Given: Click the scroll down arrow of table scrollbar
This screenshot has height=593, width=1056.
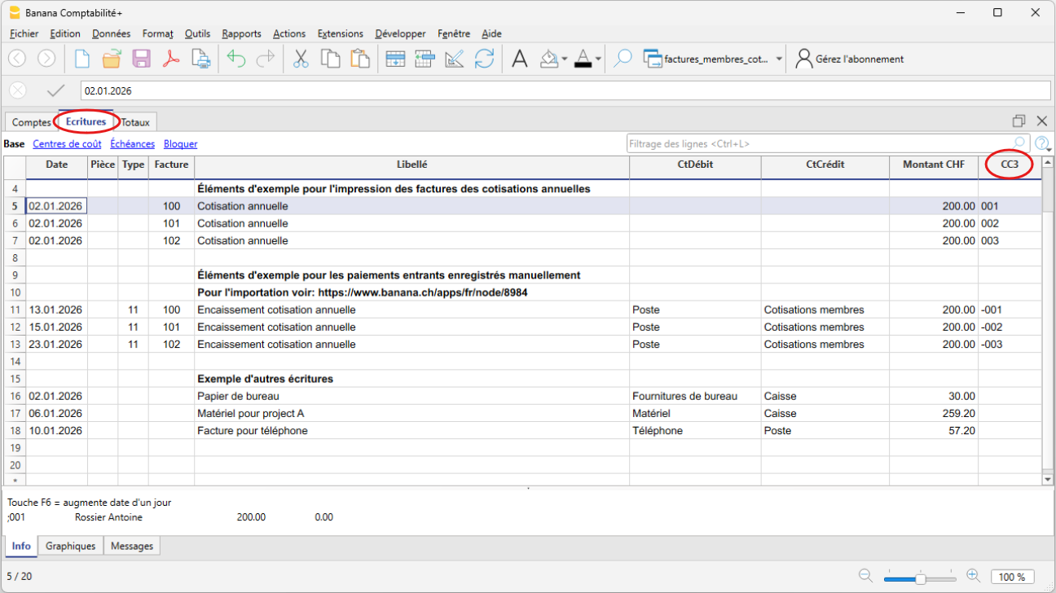Looking at the screenshot, I should [1049, 480].
